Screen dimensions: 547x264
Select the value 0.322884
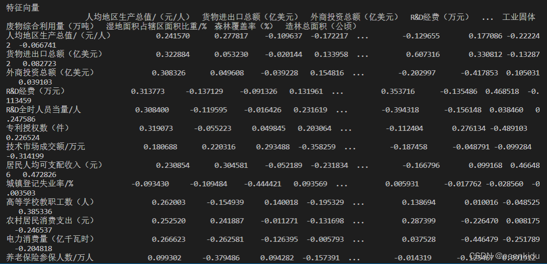173,55
